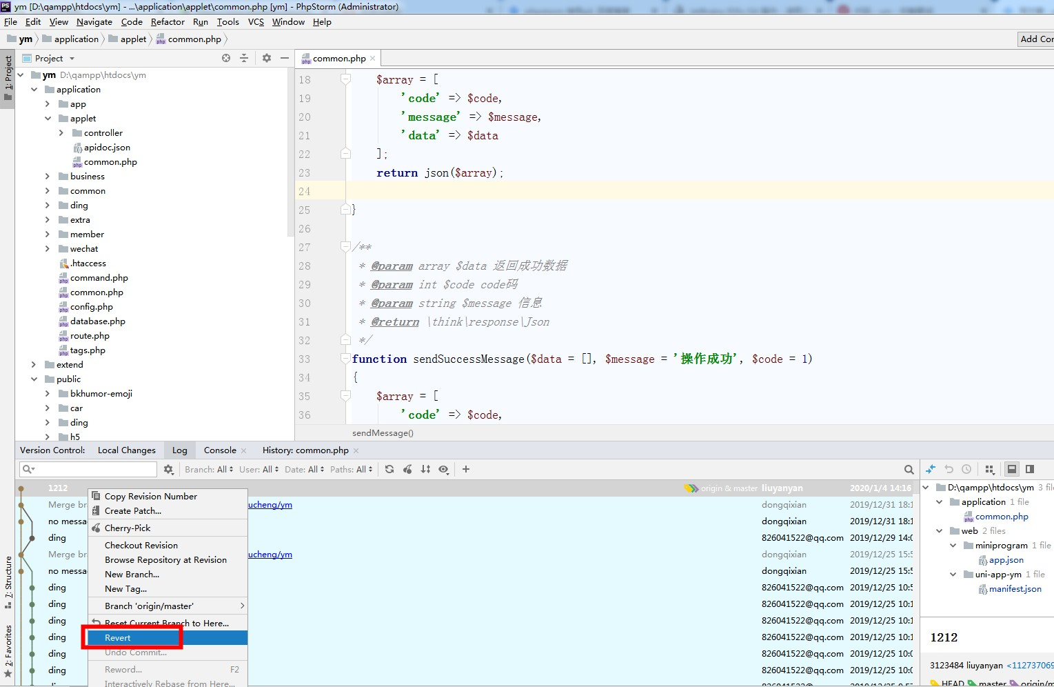
Task: Click the Refresh icon in Log toolbar
Action: pos(389,469)
